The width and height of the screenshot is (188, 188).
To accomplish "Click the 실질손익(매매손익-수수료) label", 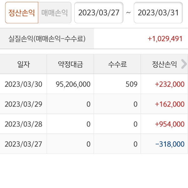I will tap(47, 39).
